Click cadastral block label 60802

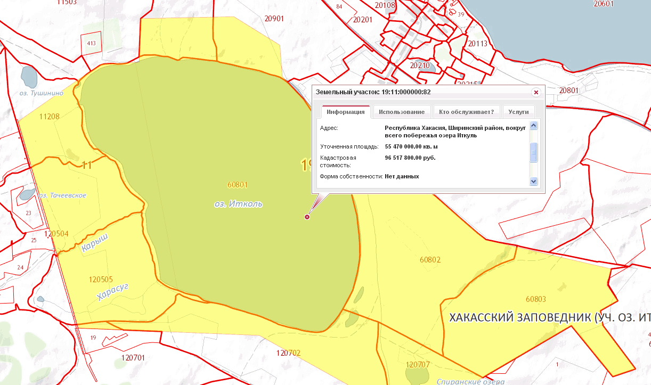[430, 260]
